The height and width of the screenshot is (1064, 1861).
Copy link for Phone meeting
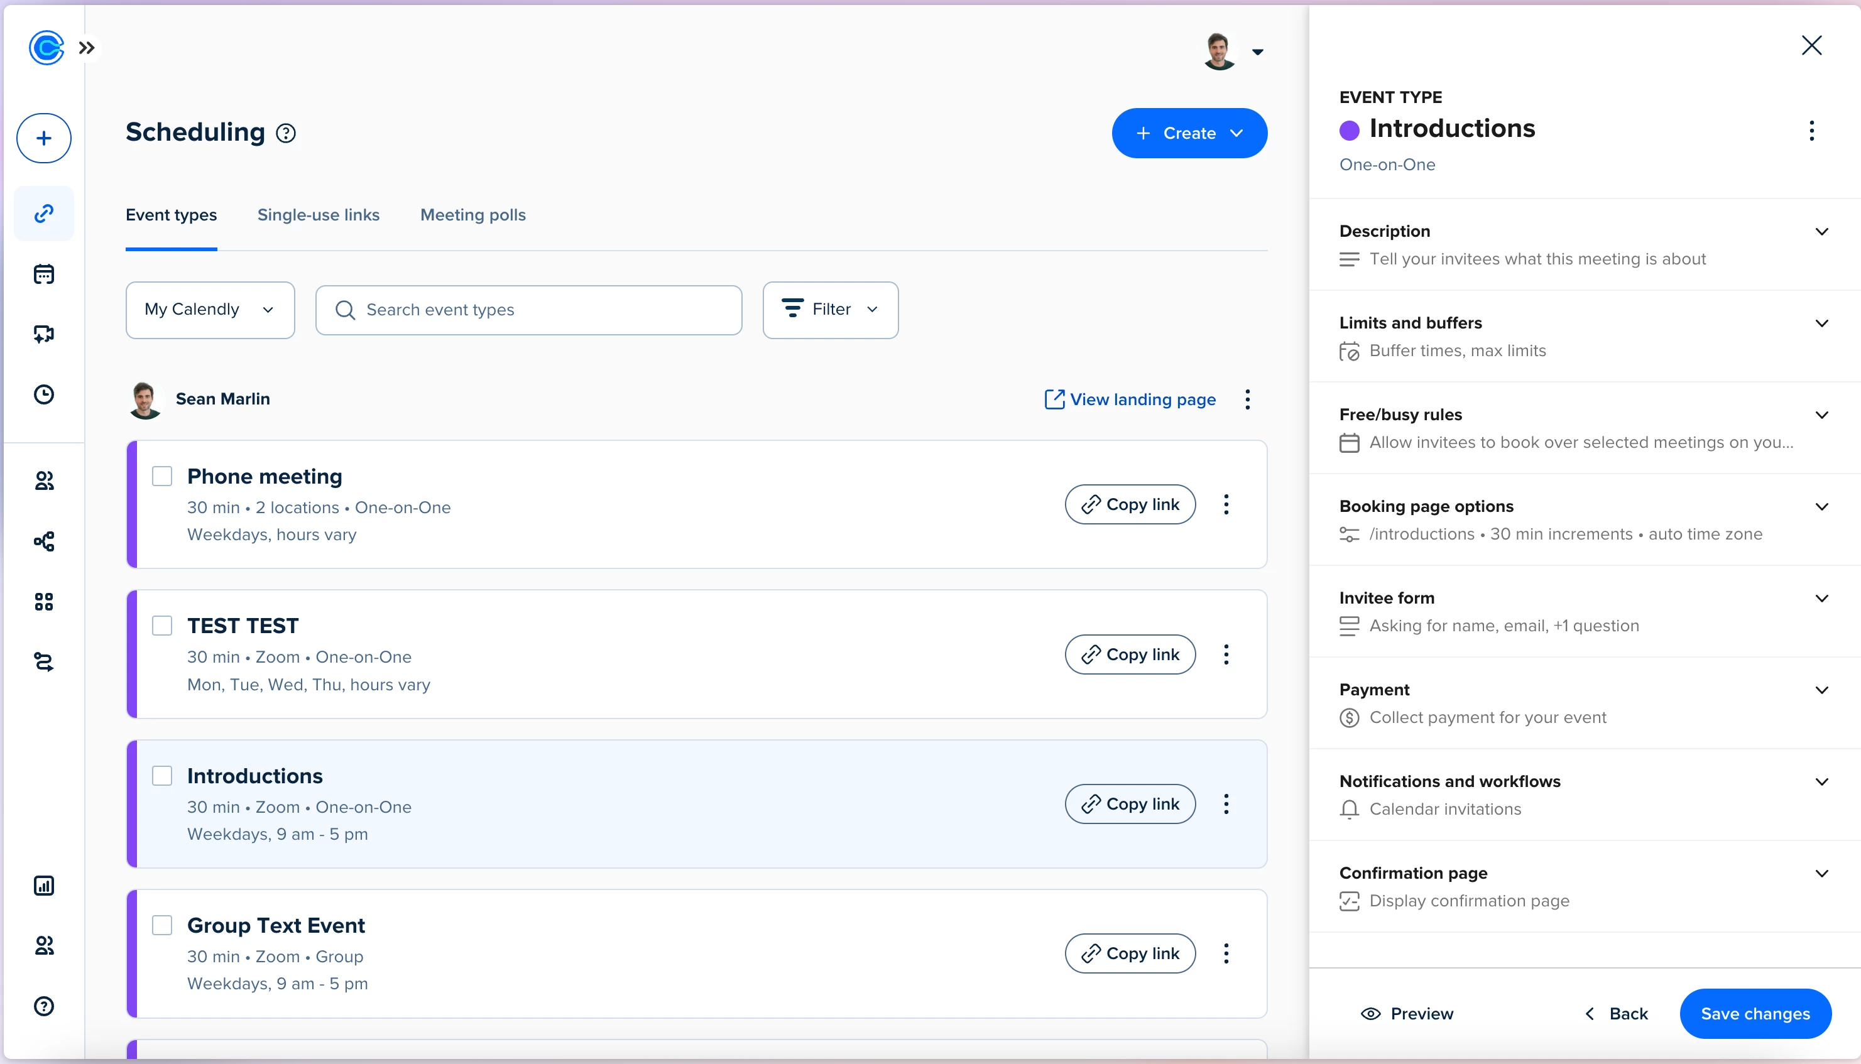click(x=1130, y=504)
